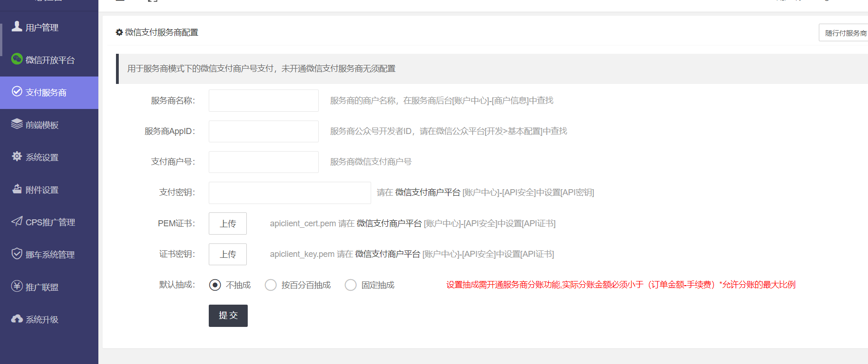This screenshot has height=364, width=868.
Task: Open 附件设置 menu item
Action: (x=49, y=190)
